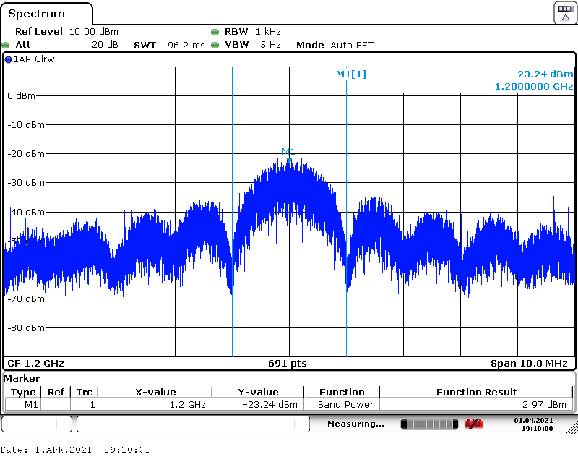This screenshot has height=467, width=578.
Task: Select the M1 marker triangle on the trace
Action: [289, 160]
